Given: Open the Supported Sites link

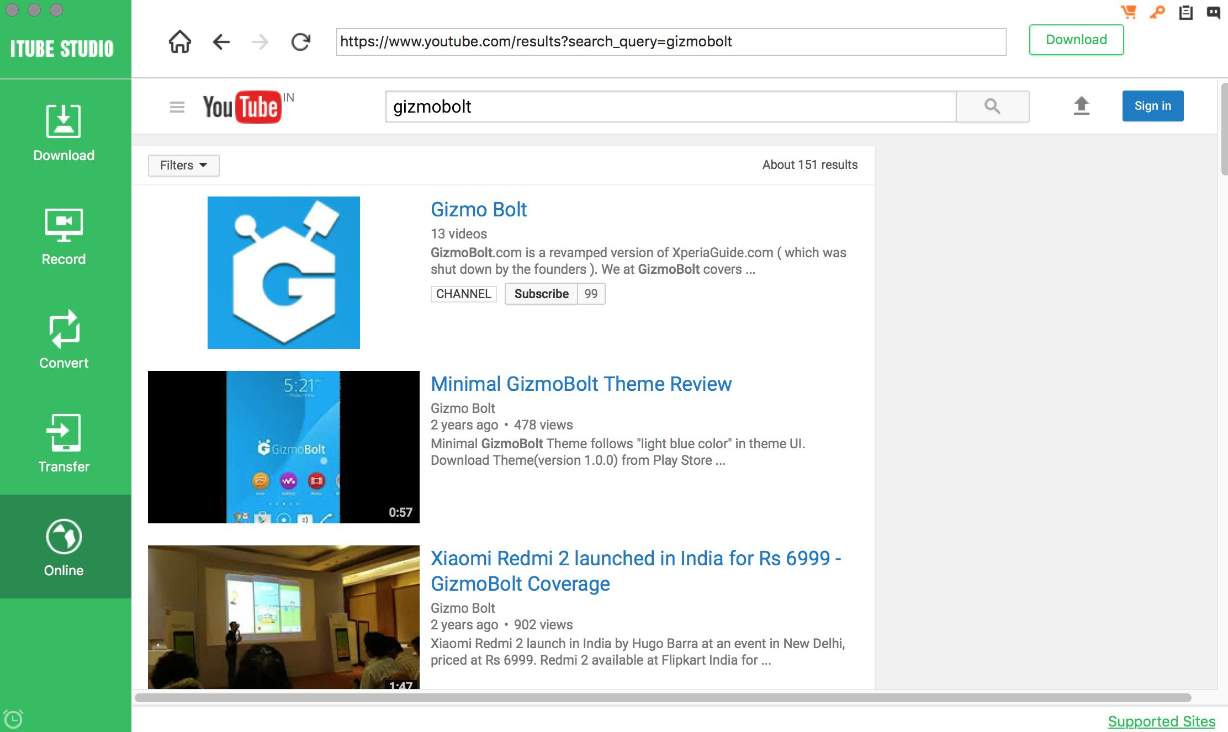Looking at the screenshot, I should 1162,721.
